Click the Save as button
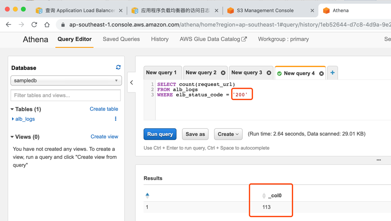This screenshot has width=391, height=221. click(x=195, y=134)
